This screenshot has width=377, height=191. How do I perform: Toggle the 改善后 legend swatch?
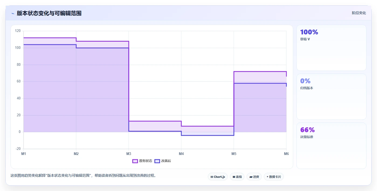157,161
